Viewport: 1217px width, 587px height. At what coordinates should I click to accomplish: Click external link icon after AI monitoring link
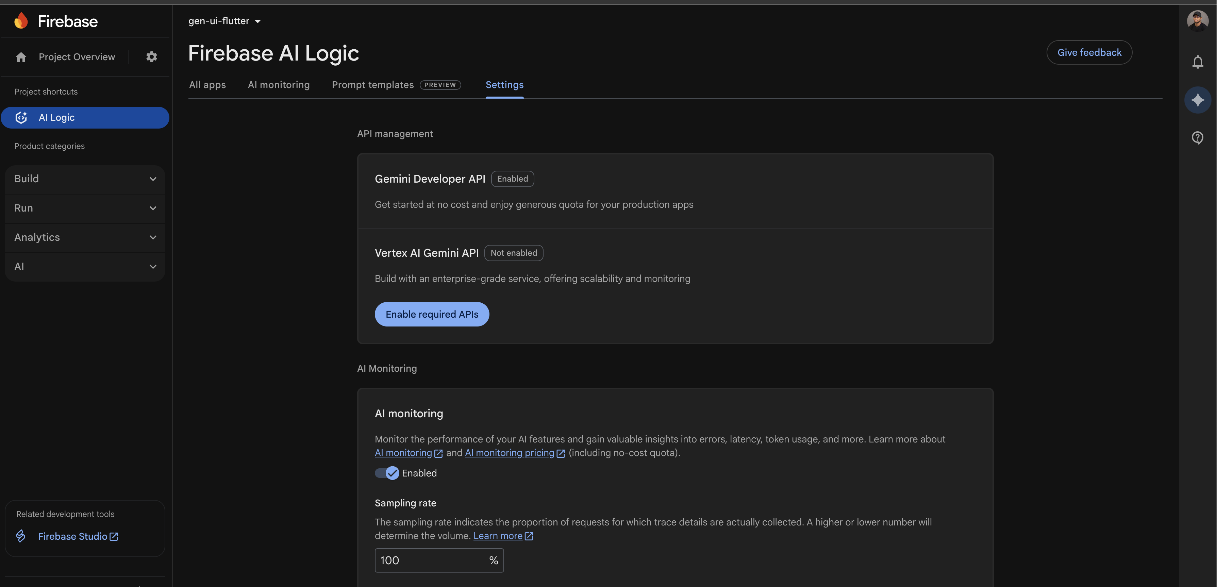(x=438, y=453)
